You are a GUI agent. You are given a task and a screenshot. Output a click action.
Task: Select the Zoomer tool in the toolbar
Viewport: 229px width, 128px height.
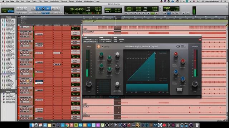click(x=33, y=9)
